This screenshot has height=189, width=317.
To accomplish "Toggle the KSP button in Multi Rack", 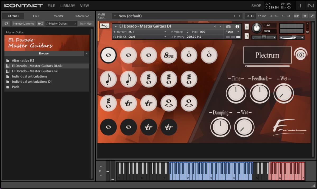I will tap(296, 16).
